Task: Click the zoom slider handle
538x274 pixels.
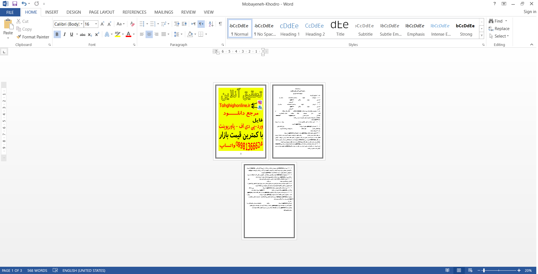Action: click(x=484, y=270)
